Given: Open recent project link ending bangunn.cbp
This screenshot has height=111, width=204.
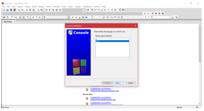Looking at the screenshot, I should pos(105,90).
